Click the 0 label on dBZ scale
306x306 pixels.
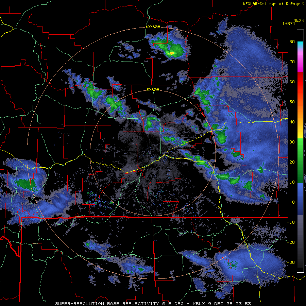click(293, 202)
